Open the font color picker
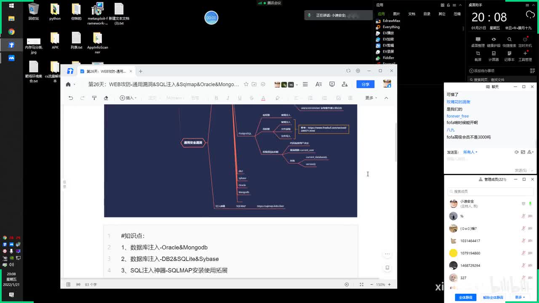The image size is (539, 303). (263, 98)
